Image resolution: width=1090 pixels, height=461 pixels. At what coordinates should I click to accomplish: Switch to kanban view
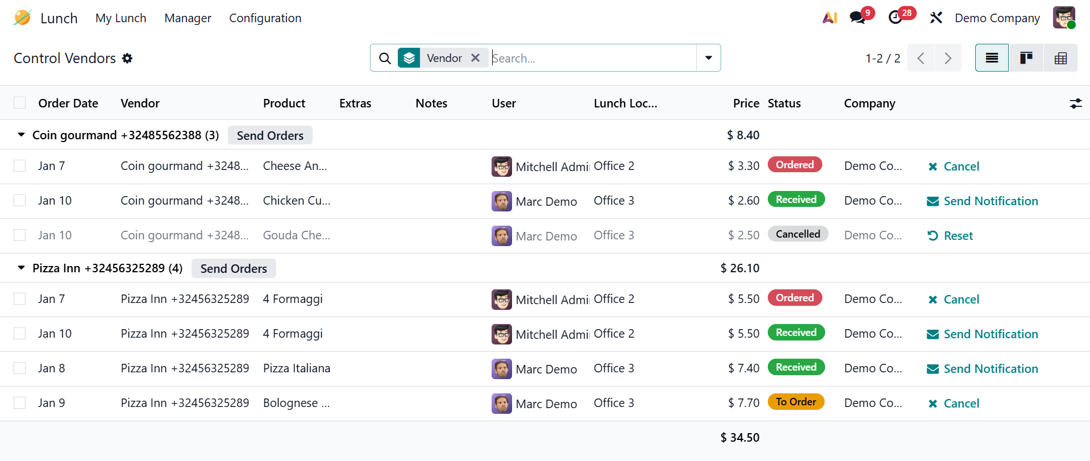[1026, 58]
